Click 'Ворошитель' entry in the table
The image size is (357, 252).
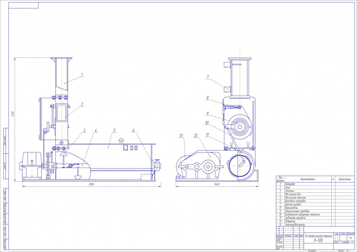coord(291,208)
